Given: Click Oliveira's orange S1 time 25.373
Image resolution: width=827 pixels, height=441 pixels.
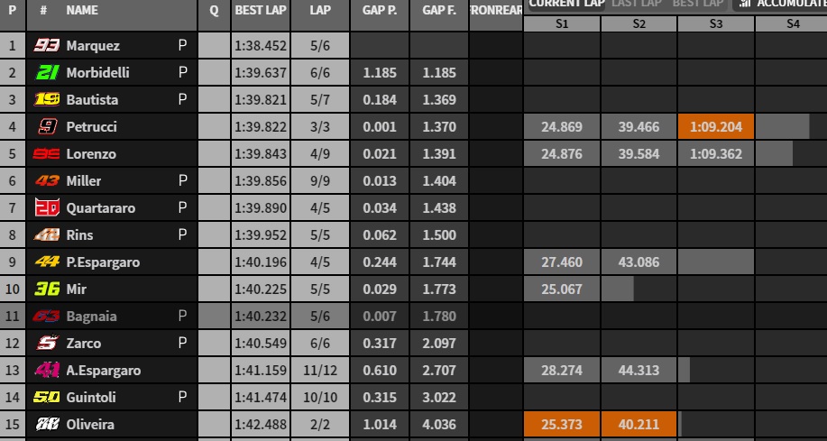Looking at the screenshot, I should click(x=562, y=424).
